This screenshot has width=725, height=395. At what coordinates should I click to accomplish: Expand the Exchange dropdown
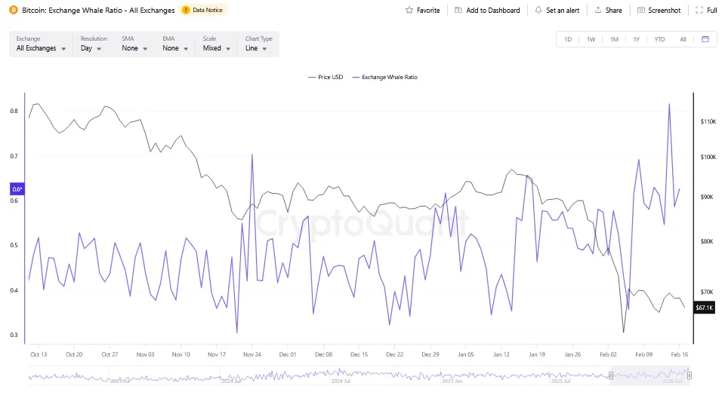[41, 48]
